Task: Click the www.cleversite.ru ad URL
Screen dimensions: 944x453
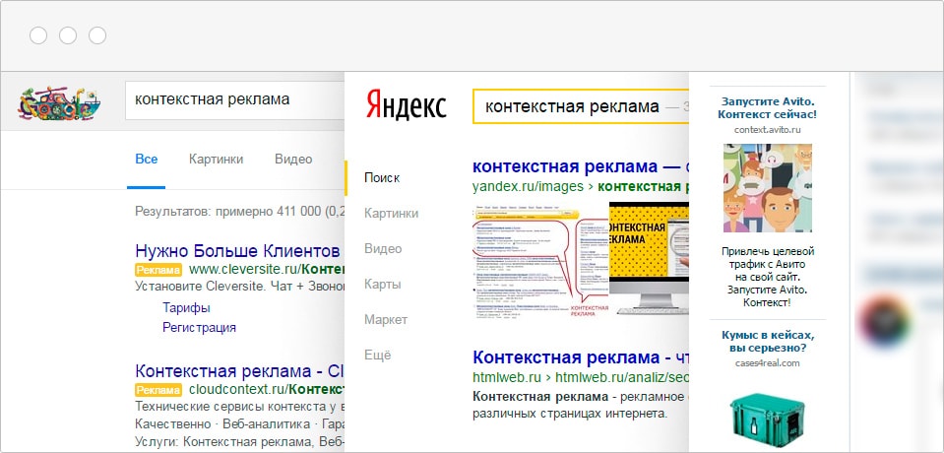Action: pyautogui.click(x=266, y=269)
